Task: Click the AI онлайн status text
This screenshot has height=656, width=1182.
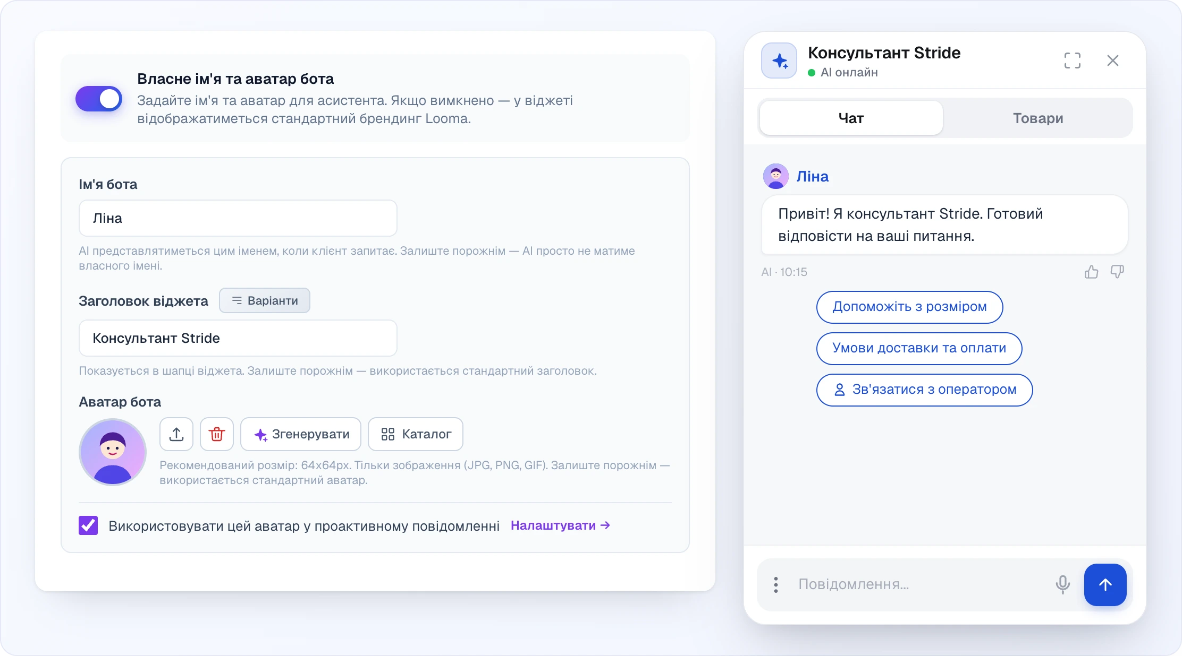Action: pyautogui.click(x=849, y=72)
